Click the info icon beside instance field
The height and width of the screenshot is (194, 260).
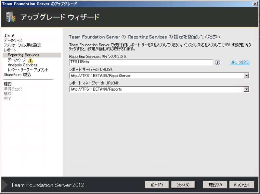(x=217, y=62)
